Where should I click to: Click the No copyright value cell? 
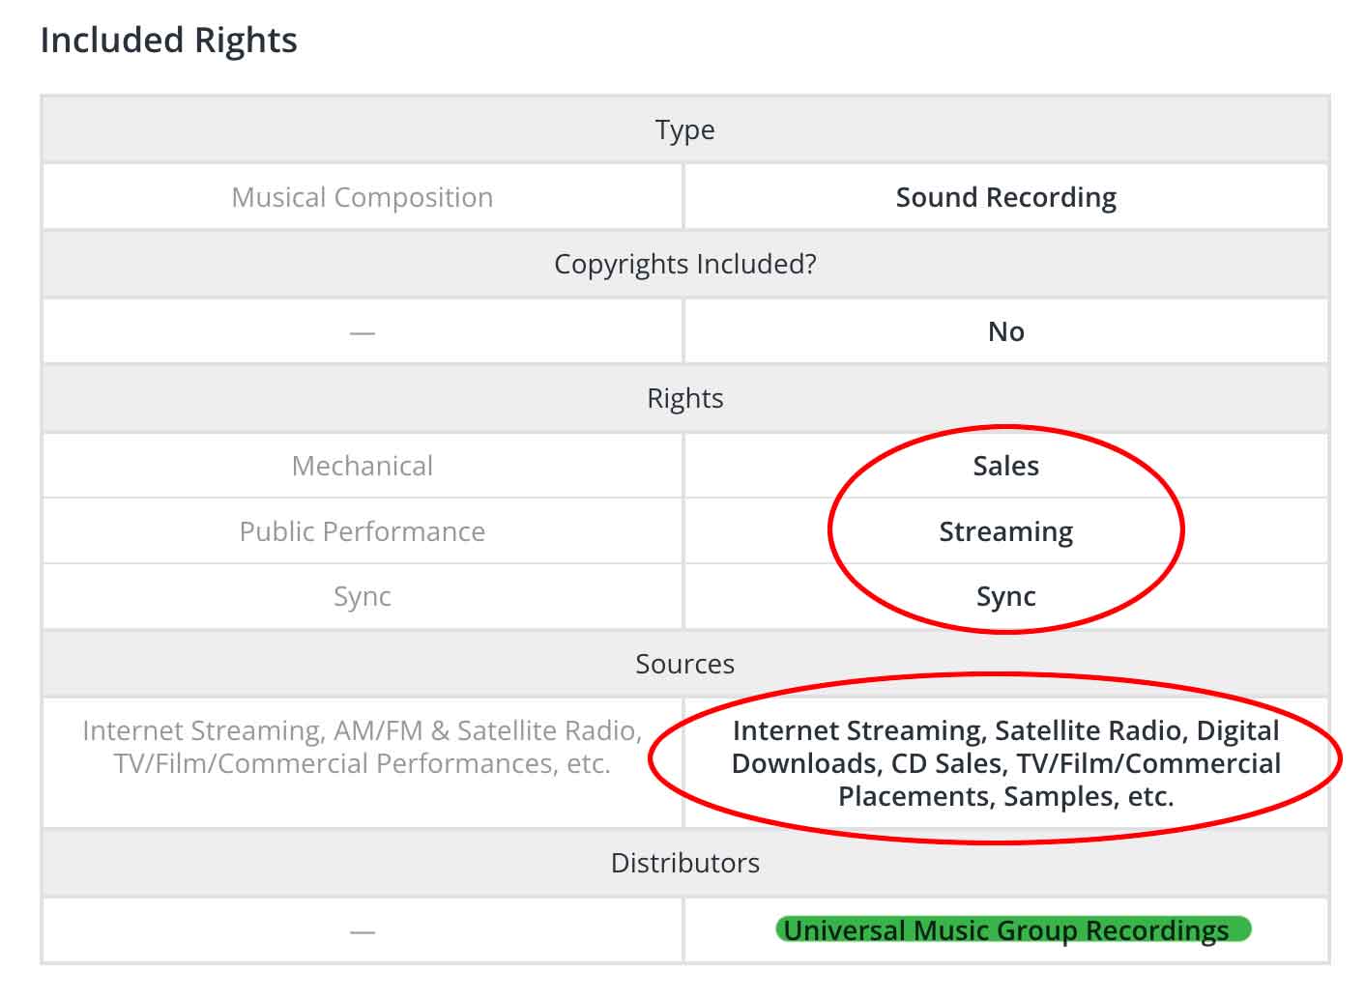pyautogui.click(x=1005, y=331)
